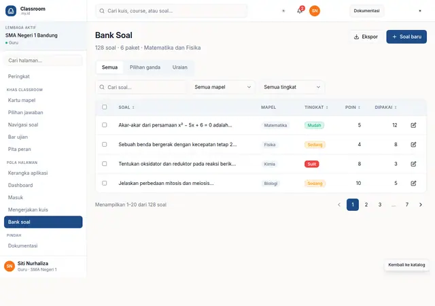Open Peringkat in the sidebar
Viewport: 435px width, 306px height.
click(43, 76)
